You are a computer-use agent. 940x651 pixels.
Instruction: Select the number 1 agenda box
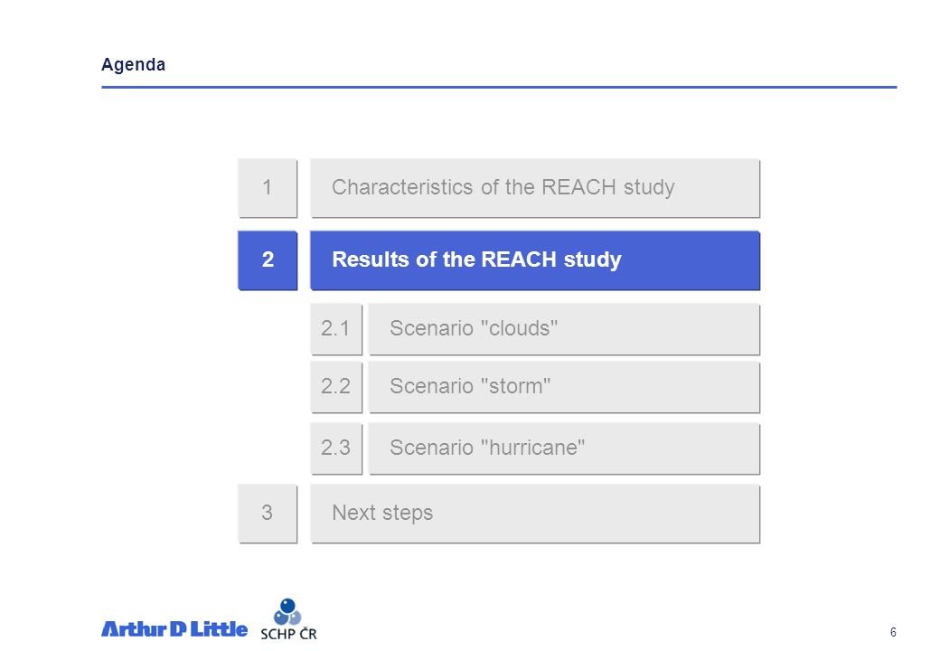pyautogui.click(x=268, y=188)
